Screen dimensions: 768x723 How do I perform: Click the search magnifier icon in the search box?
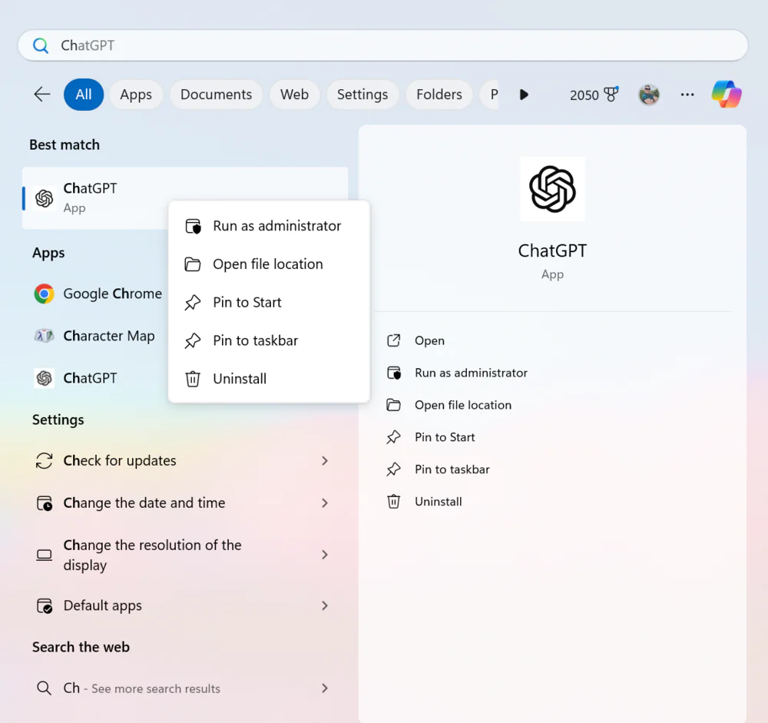point(41,45)
